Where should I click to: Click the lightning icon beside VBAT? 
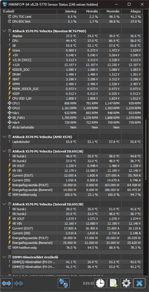pos(10,79)
